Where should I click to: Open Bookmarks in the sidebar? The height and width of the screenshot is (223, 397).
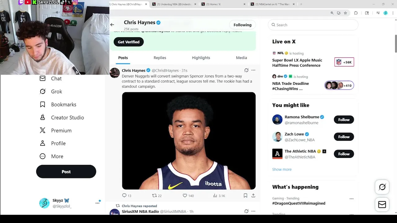58,105
